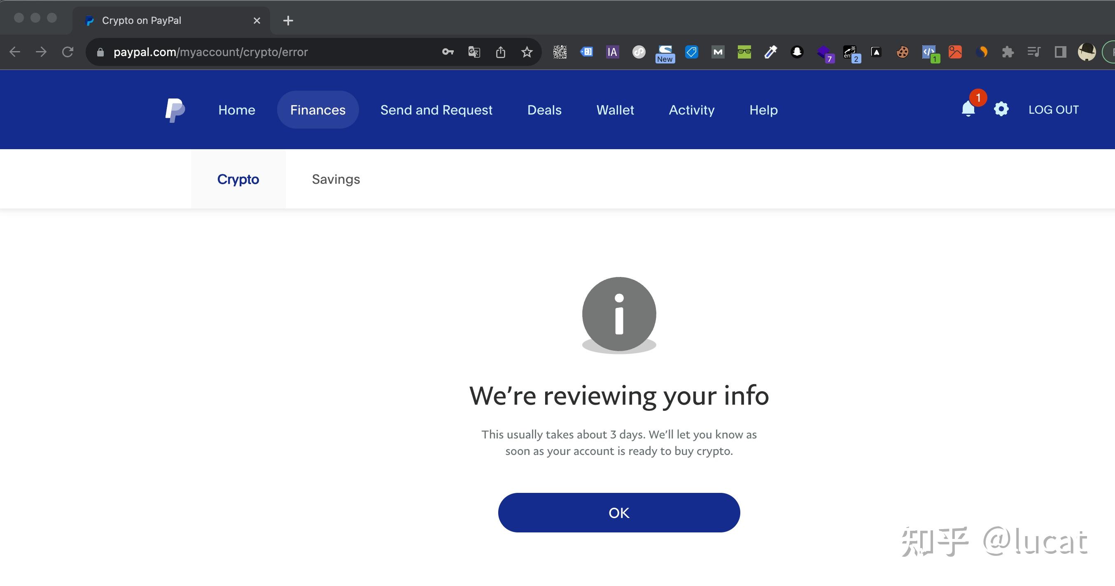Open the cookie manager extension
This screenshot has height=586, width=1115.
click(903, 52)
